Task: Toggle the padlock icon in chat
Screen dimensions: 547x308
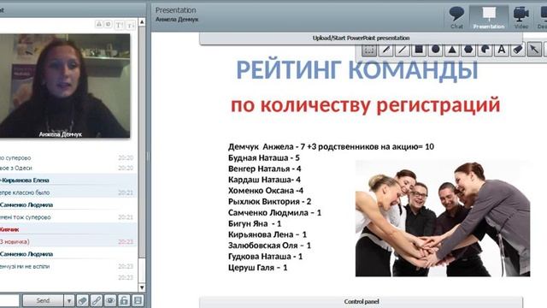Action: (124, 300)
